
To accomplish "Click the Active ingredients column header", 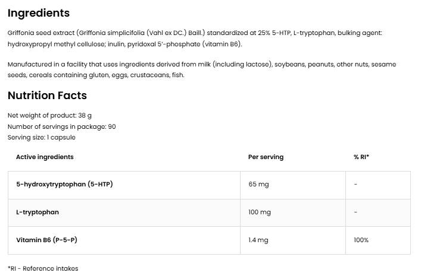I will 45,157.
